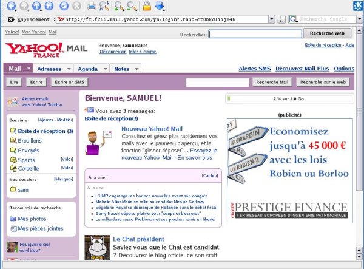
Task: Click the page vertical scrollbar thumb
Action: (x=359, y=113)
